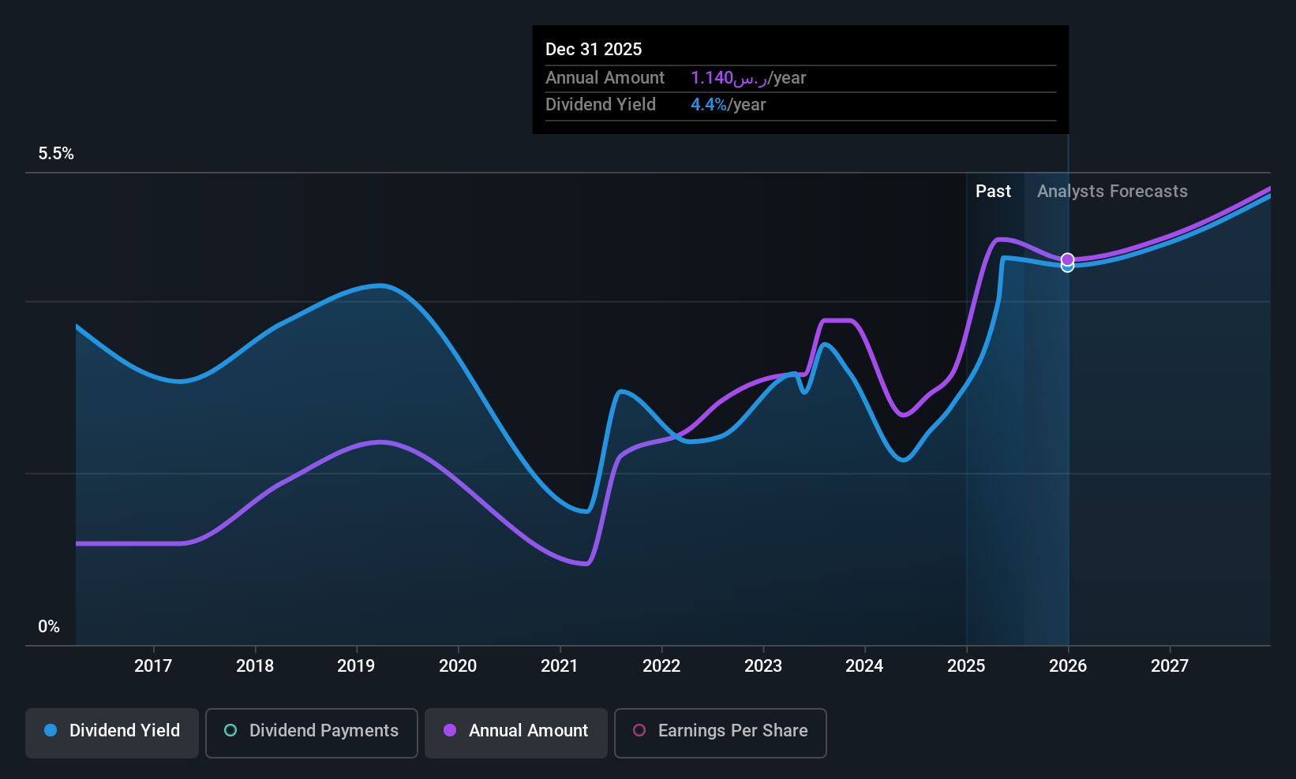Click the 2023 x-axis label
Screen dimensions: 1296x779
pos(763,666)
